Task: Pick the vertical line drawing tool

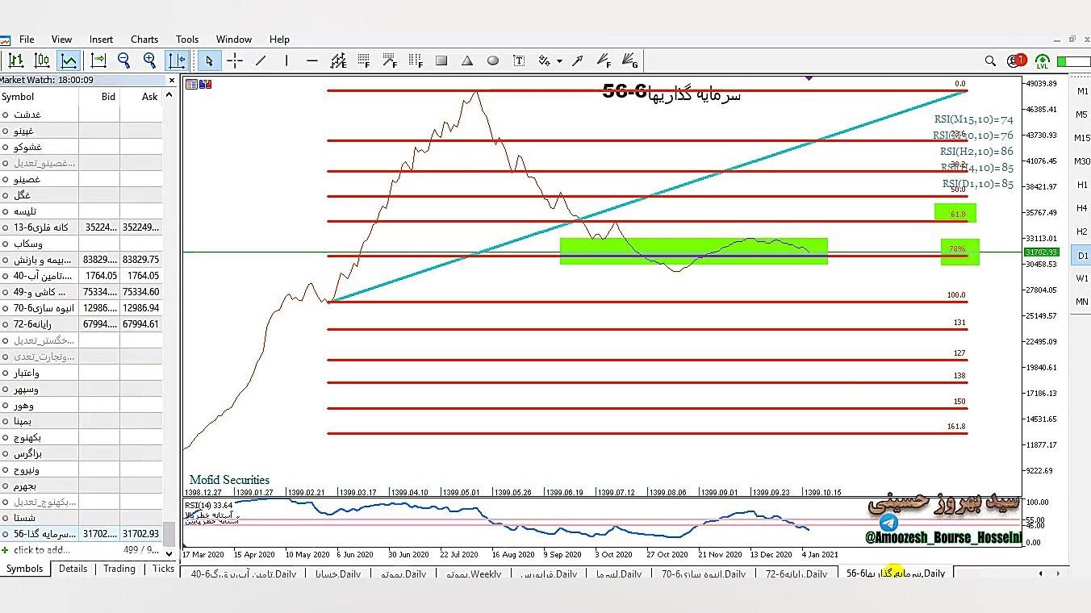Action: click(286, 60)
